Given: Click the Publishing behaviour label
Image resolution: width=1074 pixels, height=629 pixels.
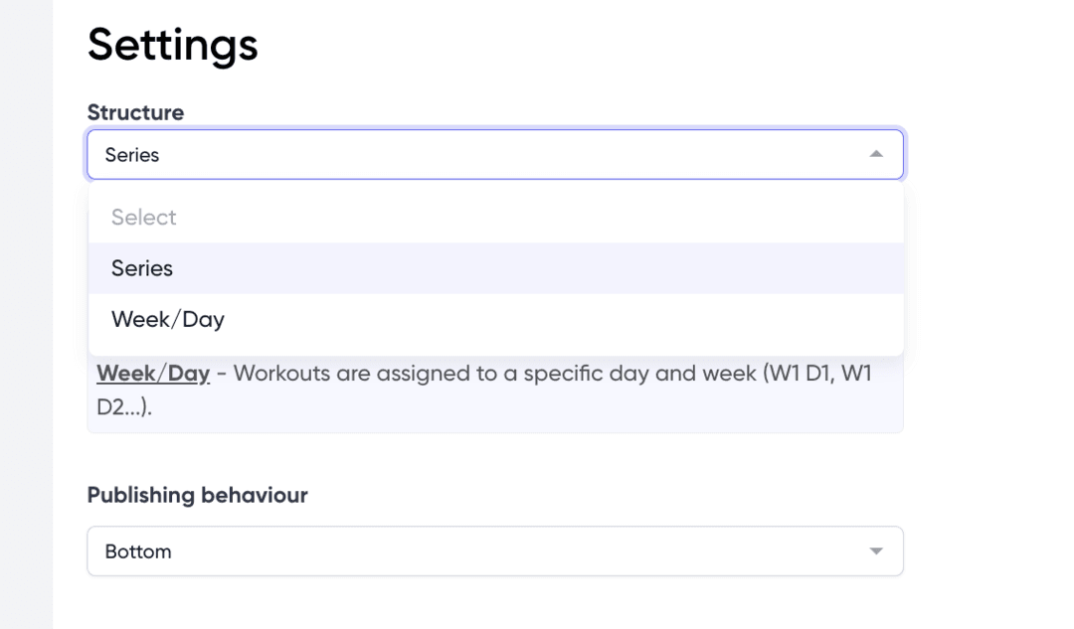Looking at the screenshot, I should [197, 495].
